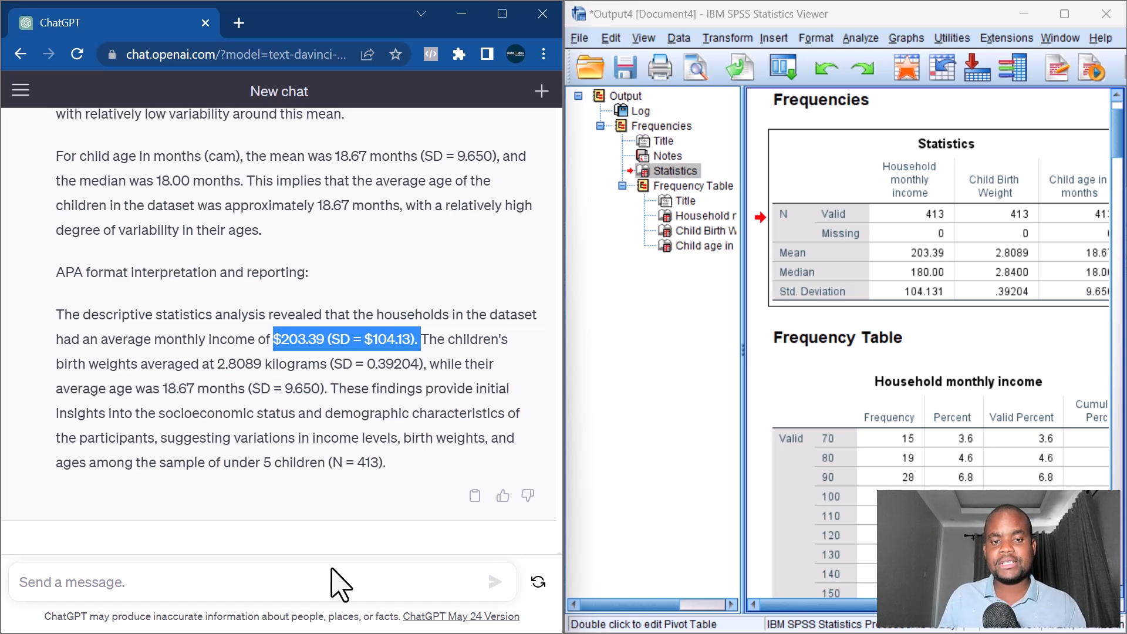The width and height of the screenshot is (1127, 634).
Task: Open Print Preview from the toolbar
Action: click(x=696, y=67)
